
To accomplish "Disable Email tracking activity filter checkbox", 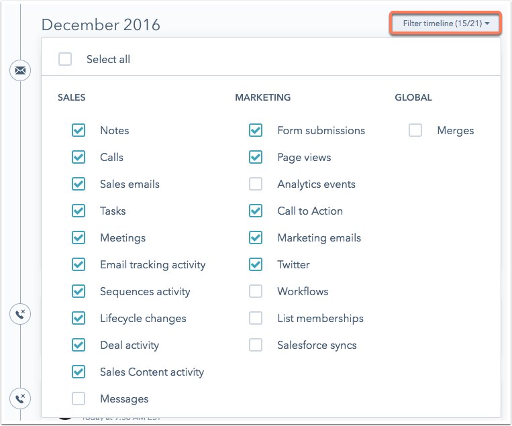I will (79, 264).
